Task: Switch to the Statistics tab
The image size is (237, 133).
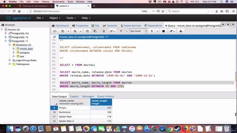Action: 110,25
